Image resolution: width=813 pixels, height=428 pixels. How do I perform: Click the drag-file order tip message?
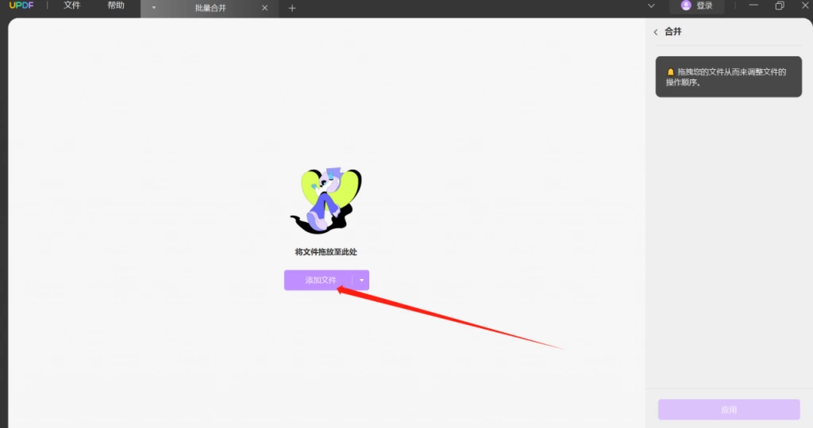[x=729, y=77]
